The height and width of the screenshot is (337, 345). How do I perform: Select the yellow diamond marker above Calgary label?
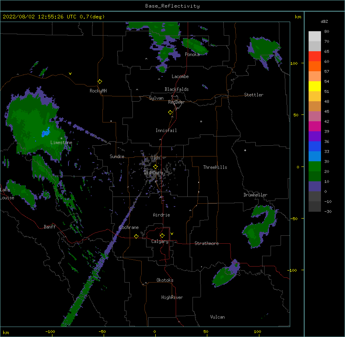coord(162,236)
